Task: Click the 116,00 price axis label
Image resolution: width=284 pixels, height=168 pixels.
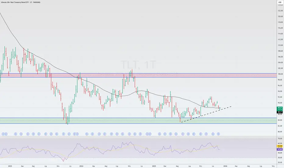Action: click(280, 28)
